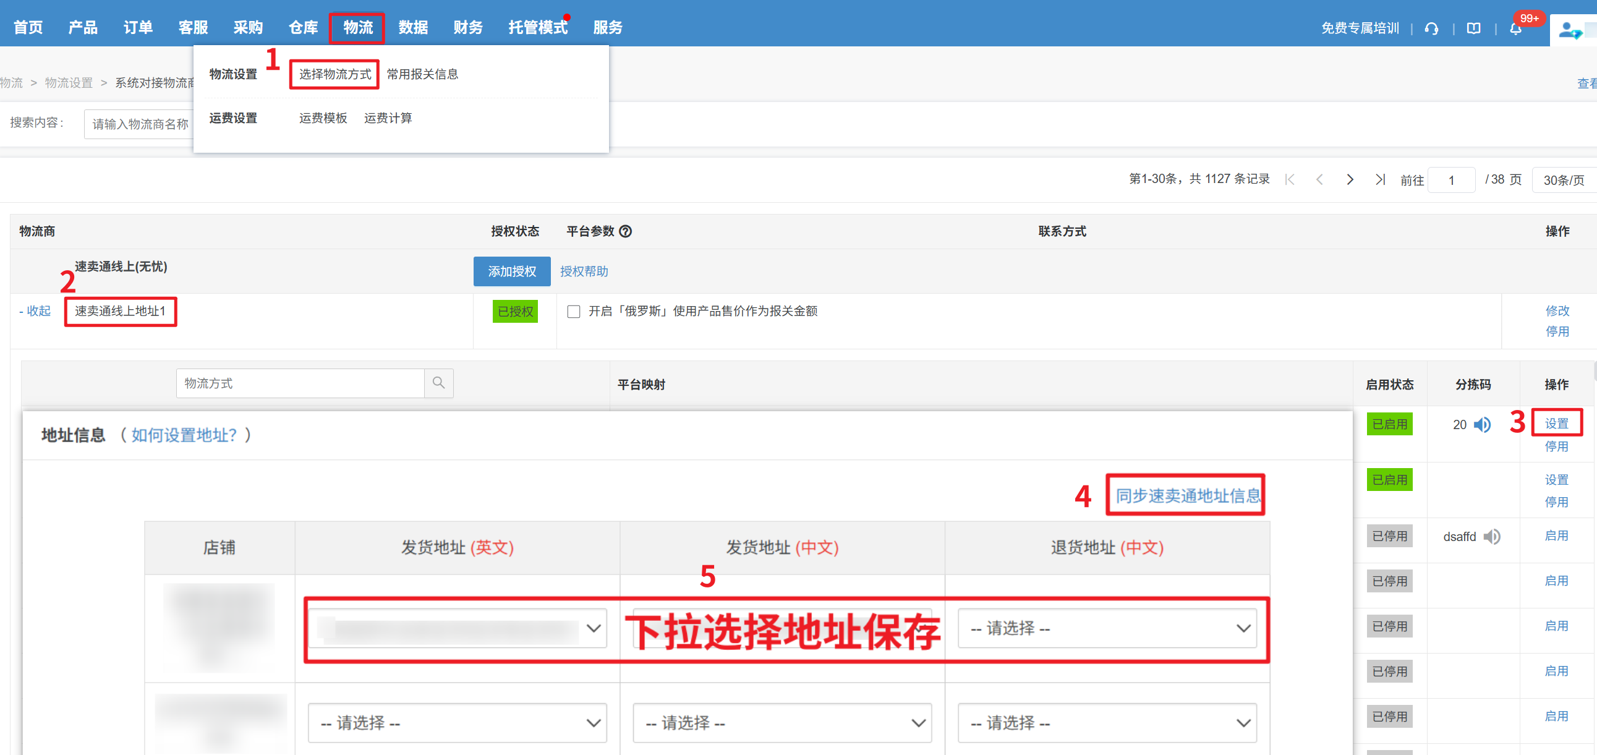Open first row 退货地址 dropdown
Image resolution: width=1597 pixels, height=755 pixels.
pyautogui.click(x=1107, y=628)
